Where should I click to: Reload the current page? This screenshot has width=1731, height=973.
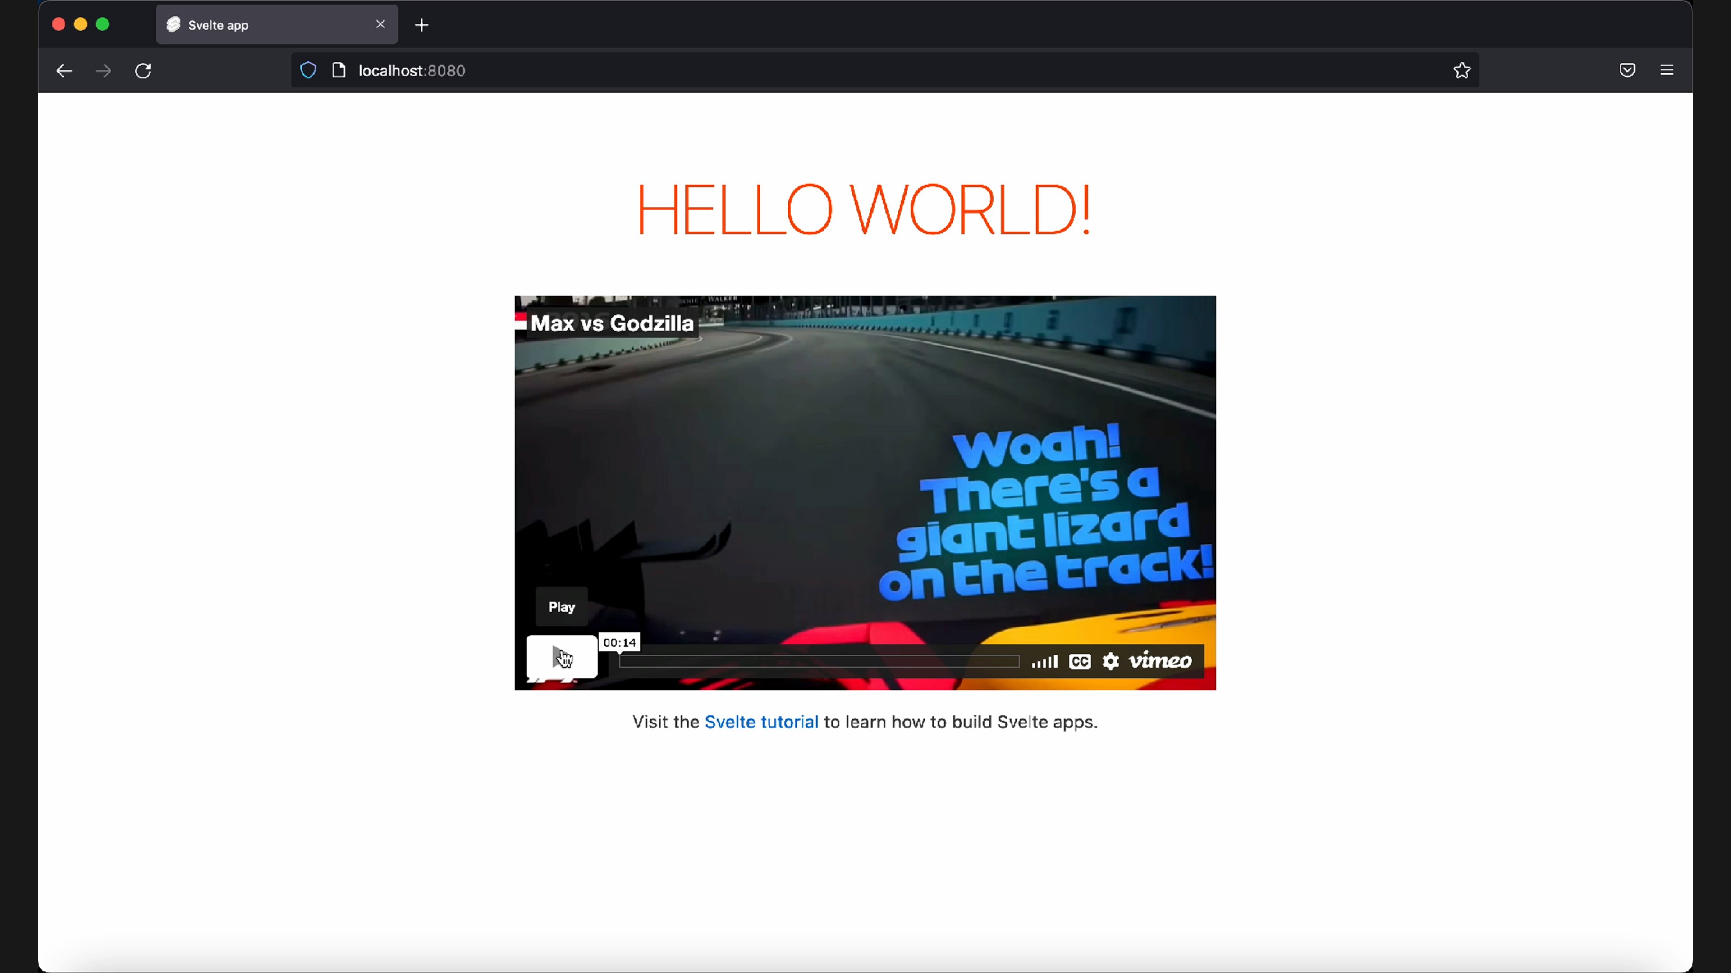coord(143,71)
